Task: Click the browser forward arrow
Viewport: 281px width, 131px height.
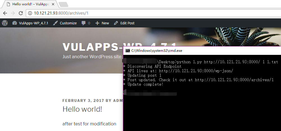Action: point(13,13)
